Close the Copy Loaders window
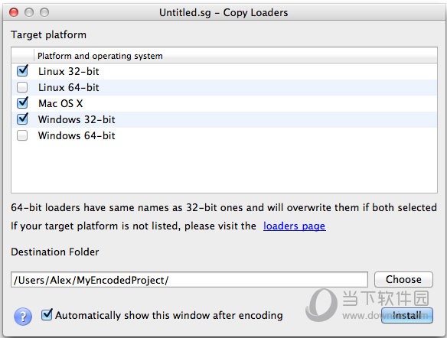This screenshot has width=447, height=338. pyautogui.click(x=14, y=12)
